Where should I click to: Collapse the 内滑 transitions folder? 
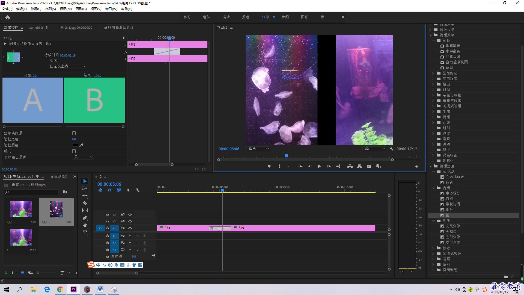click(x=434, y=188)
